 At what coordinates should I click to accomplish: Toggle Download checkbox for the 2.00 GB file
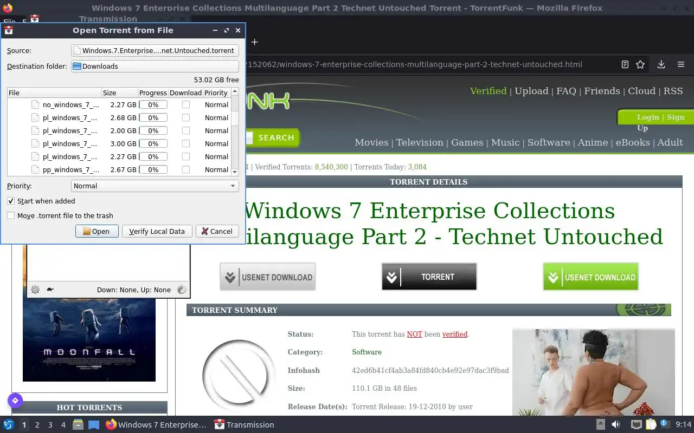186,130
